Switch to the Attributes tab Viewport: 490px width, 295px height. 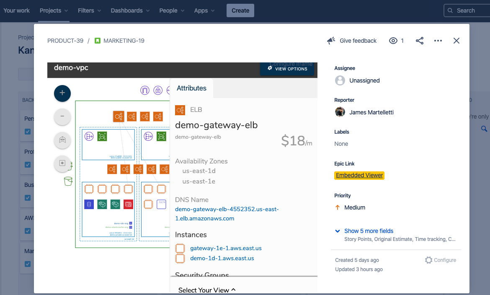click(x=191, y=88)
